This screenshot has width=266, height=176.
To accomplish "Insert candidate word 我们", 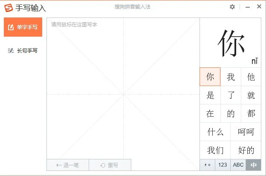I will (215, 150).
